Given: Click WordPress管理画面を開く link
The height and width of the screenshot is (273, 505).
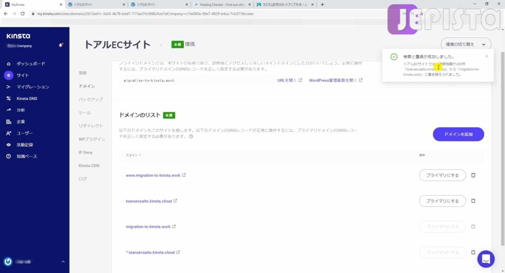Looking at the screenshot, I should pyautogui.click(x=335, y=80).
